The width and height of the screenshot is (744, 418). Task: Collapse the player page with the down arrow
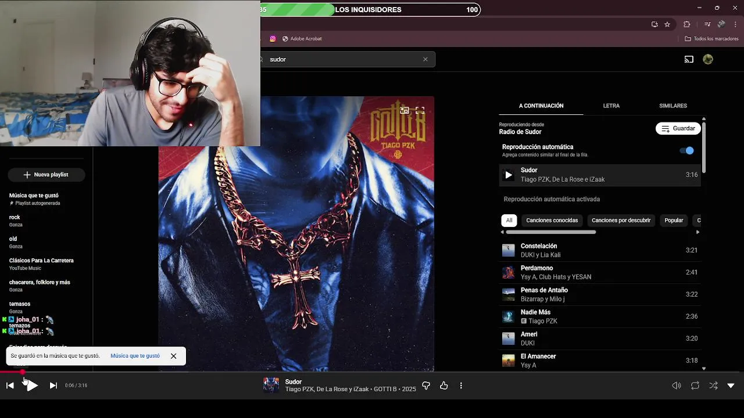(731, 385)
